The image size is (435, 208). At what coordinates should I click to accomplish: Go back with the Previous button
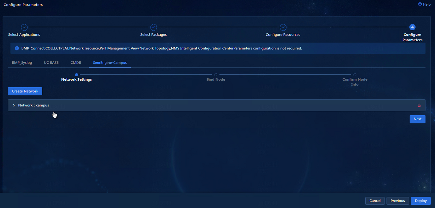pyautogui.click(x=398, y=201)
